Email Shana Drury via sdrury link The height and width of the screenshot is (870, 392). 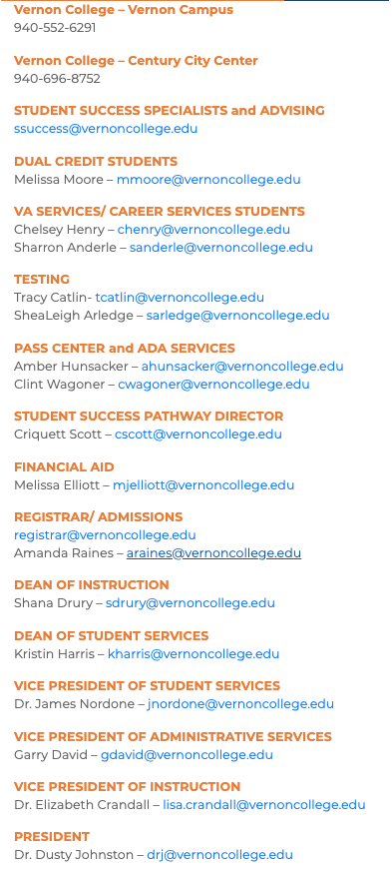[191, 603]
